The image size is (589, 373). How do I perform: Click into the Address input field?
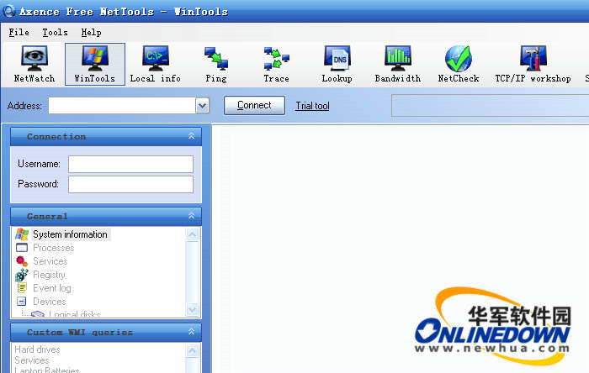122,106
